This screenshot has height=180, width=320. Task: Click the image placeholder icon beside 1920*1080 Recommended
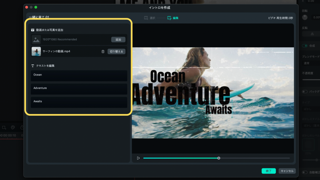tap(36, 40)
